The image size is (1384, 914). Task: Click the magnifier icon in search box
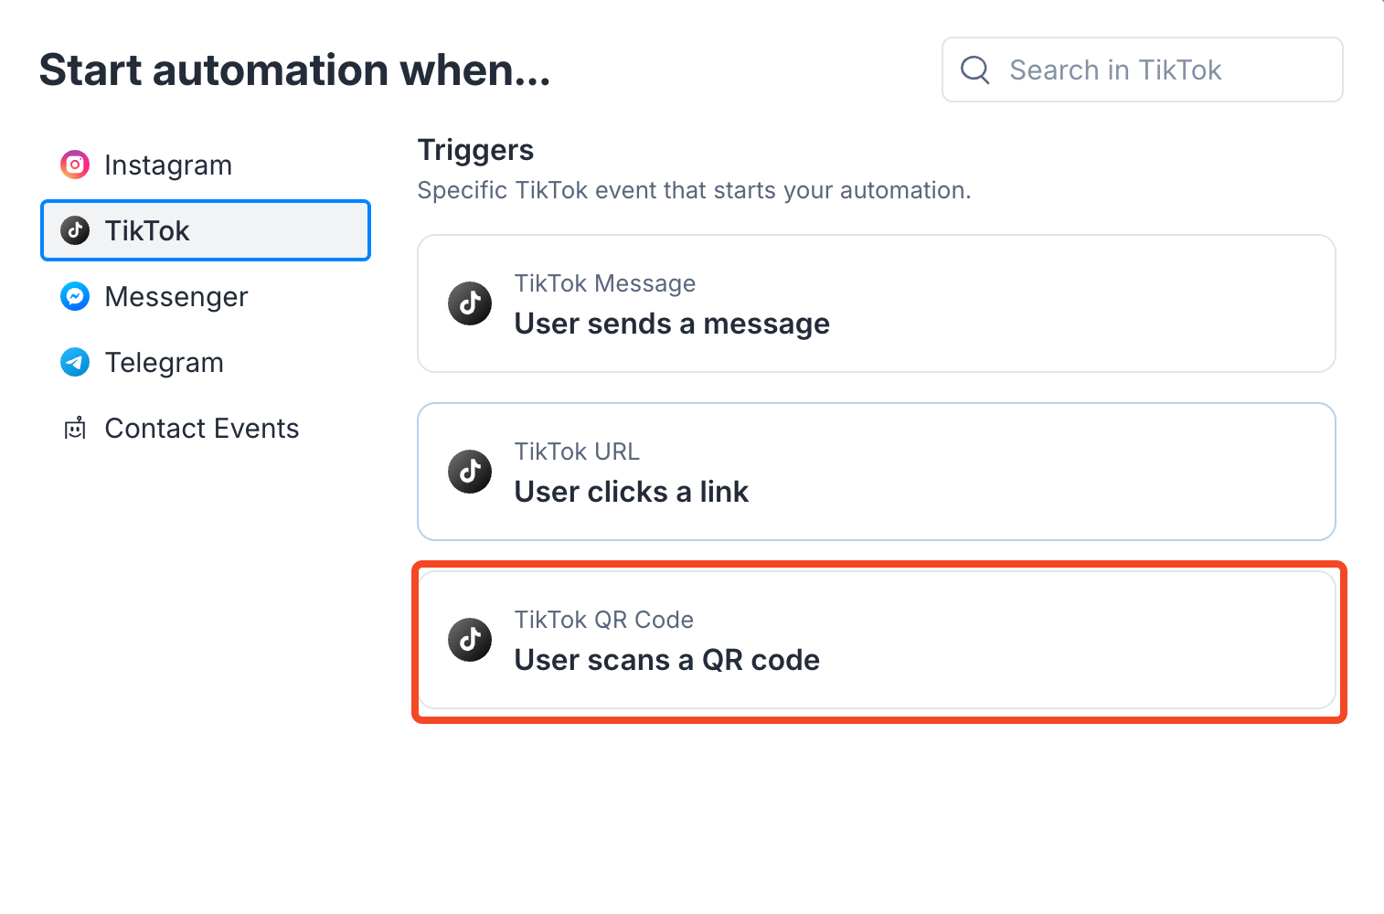tap(975, 69)
